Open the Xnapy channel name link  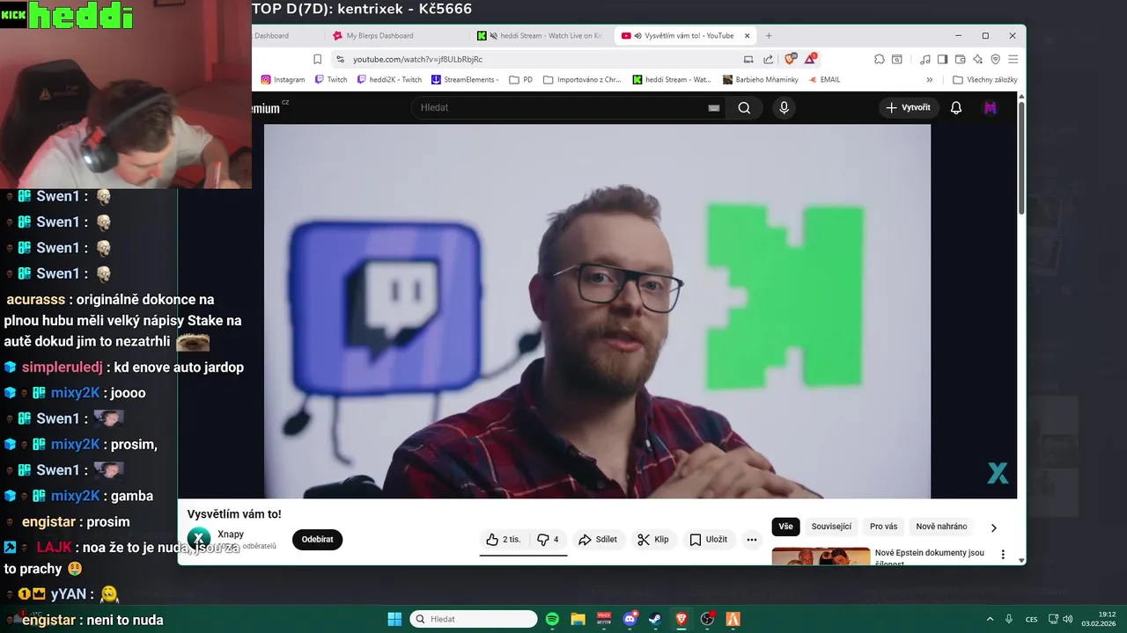231,534
